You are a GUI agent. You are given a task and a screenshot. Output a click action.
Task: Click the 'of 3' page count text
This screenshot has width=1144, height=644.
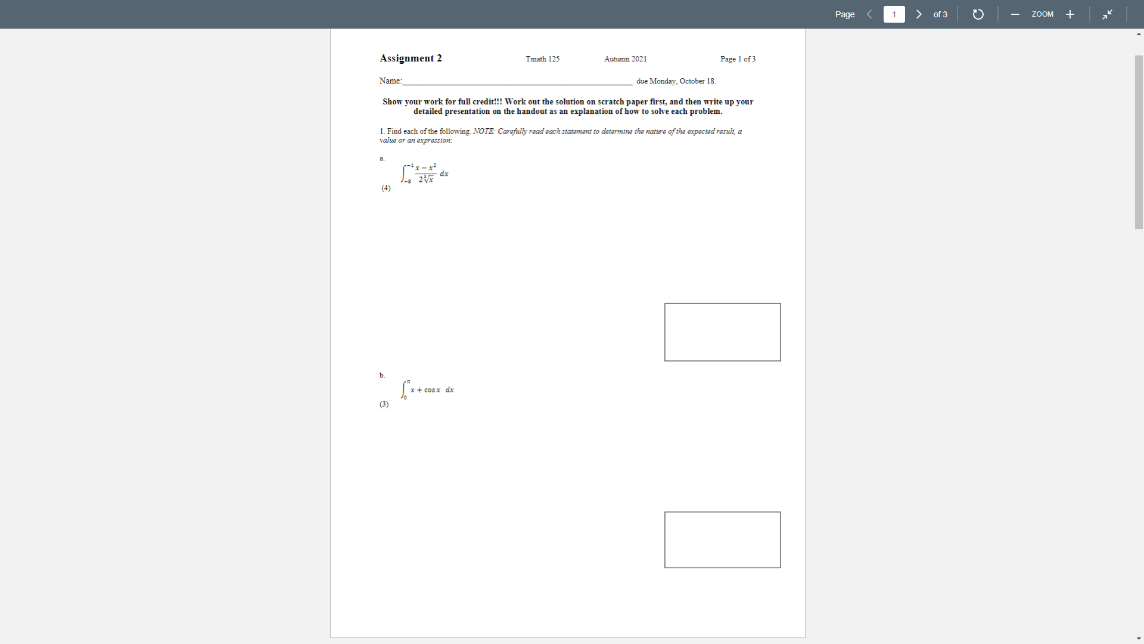coord(940,14)
